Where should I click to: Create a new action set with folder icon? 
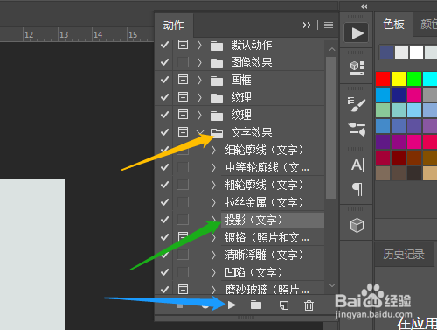point(256,305)
